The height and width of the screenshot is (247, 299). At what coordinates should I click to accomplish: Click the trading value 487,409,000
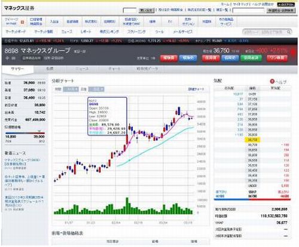point(35,120)
